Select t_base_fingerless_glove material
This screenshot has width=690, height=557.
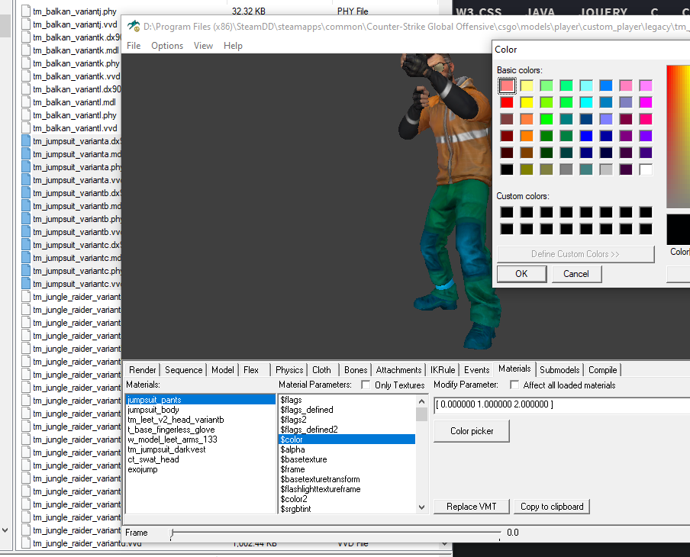200,430
